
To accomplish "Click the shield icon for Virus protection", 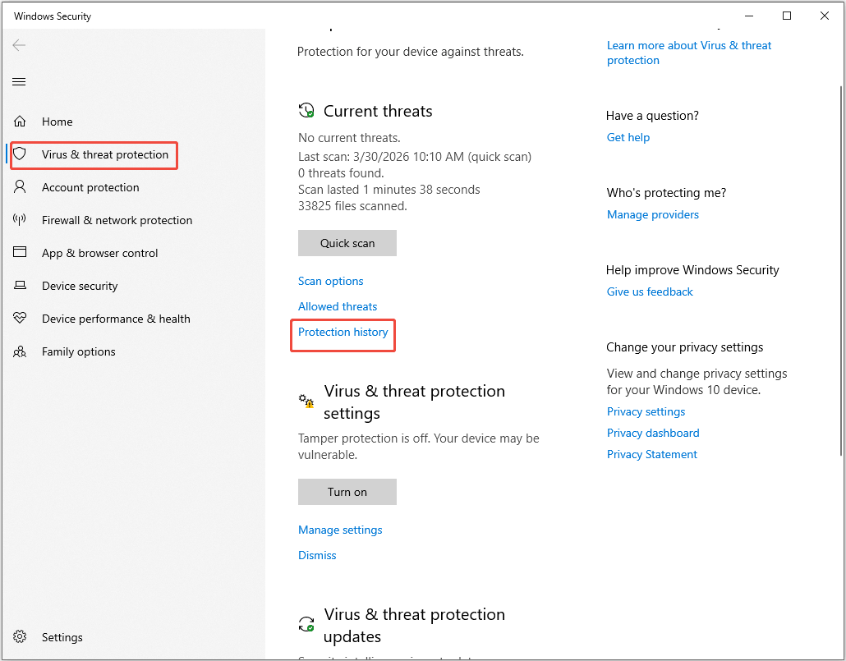I will coord(20,154).
